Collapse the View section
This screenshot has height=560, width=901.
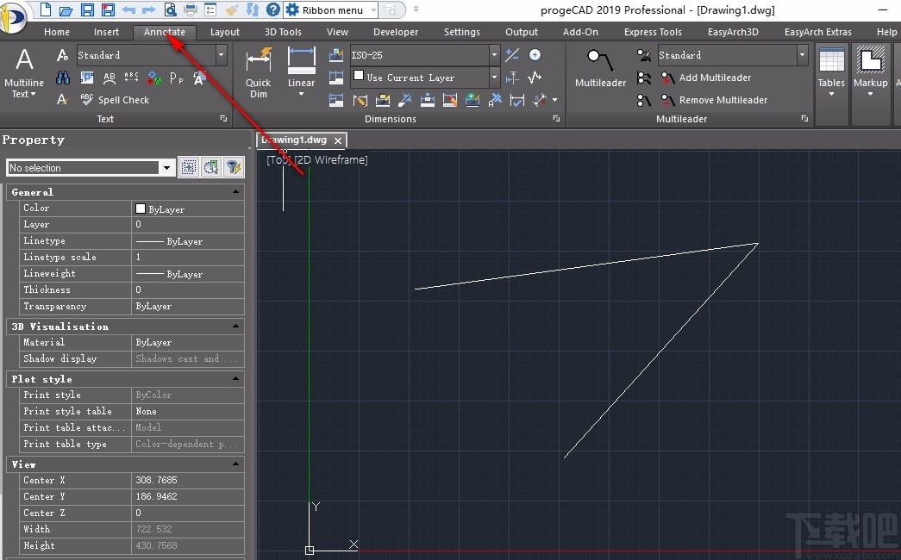pos(235,464)
